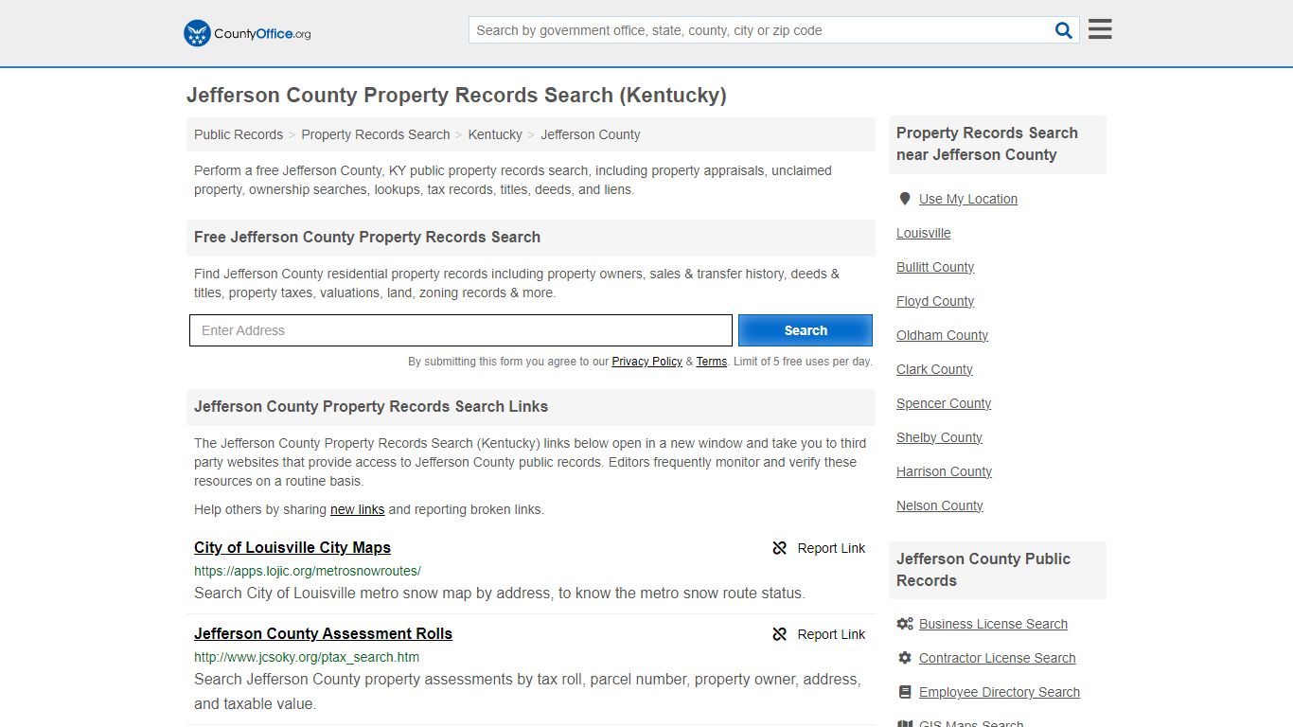Click the gears icon beside Business License Search
The height and width of the screenshot is (727, 1293).
coord(905,624)
